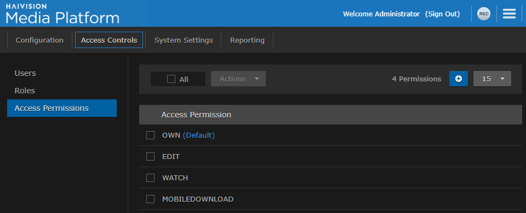Click the Haivision Media Platform logo
The image size is (526, 213).
62,14
